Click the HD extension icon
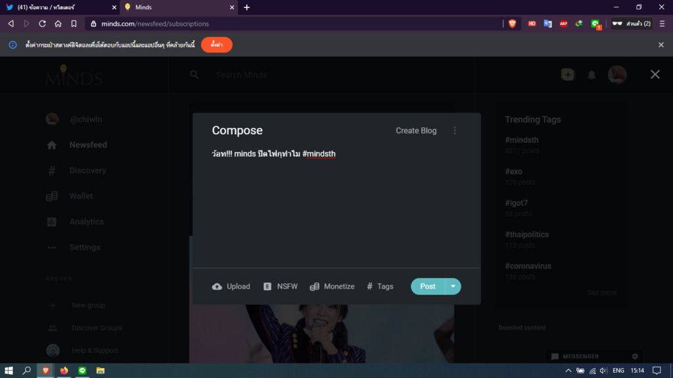The width and height of the screenshot is (673, 378). tap(532, 24)
